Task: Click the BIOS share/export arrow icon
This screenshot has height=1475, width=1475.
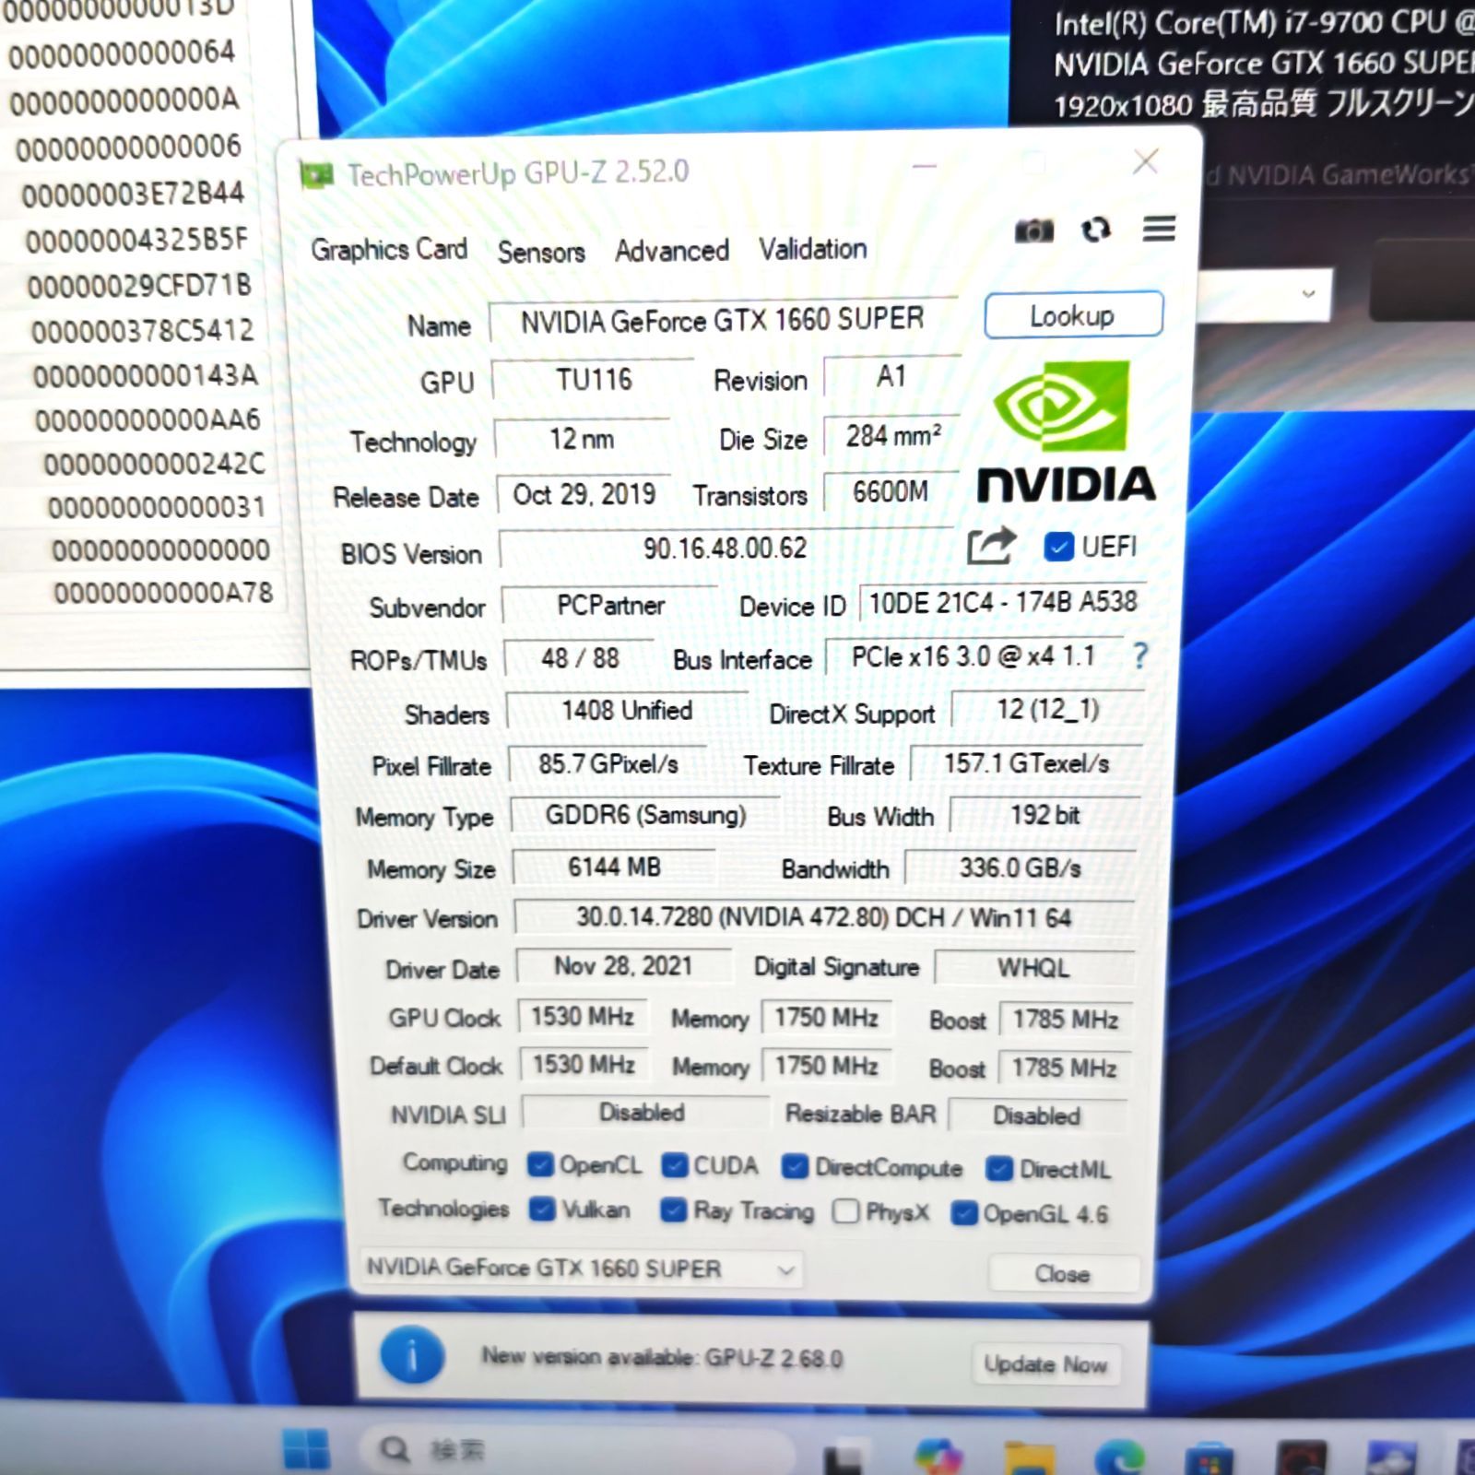Action: (x=991, y=546)
